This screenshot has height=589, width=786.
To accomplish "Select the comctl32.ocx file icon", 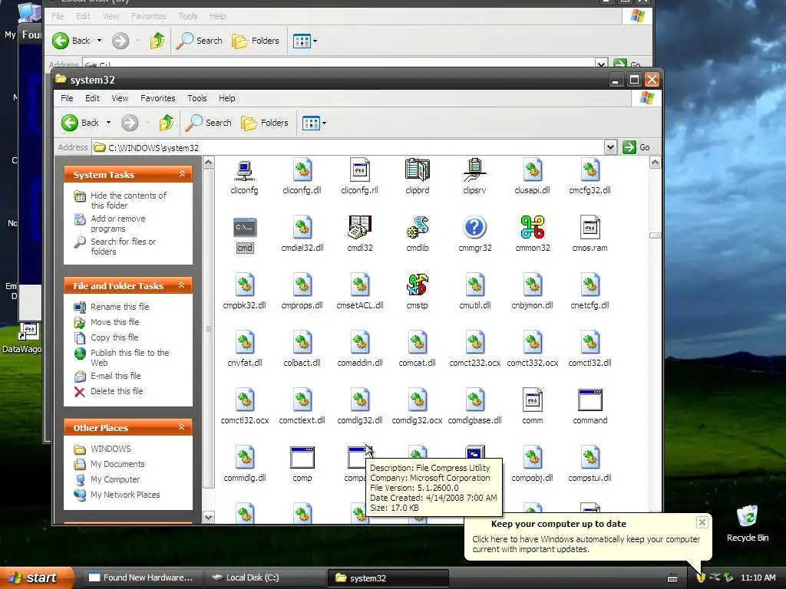I will pyautogui.click(x=245, y=400).
